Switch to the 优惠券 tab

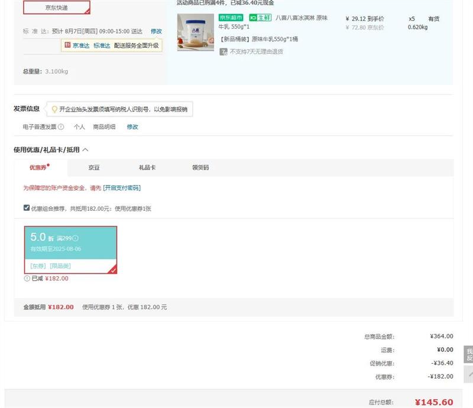click(x=41, y=168)
